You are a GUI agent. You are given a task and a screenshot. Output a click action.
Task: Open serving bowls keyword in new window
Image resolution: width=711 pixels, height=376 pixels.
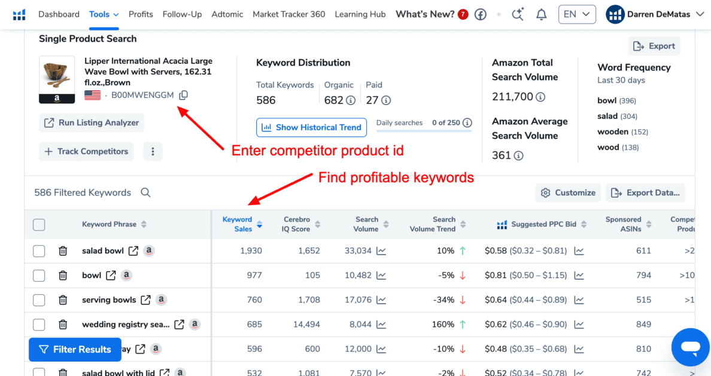click(x=145, y=300)
